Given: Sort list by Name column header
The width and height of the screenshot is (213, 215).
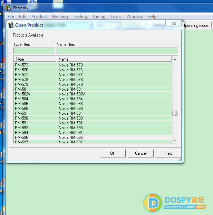Looking at the screenshot, I should pos(114,59).
